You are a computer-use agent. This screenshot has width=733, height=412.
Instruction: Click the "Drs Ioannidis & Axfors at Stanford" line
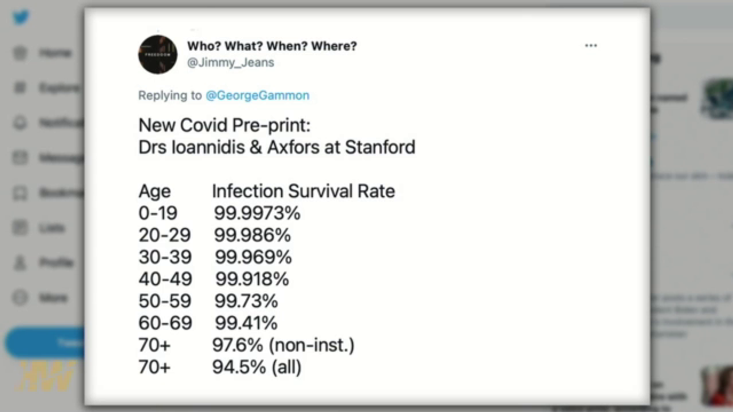[x=277, y=147]
